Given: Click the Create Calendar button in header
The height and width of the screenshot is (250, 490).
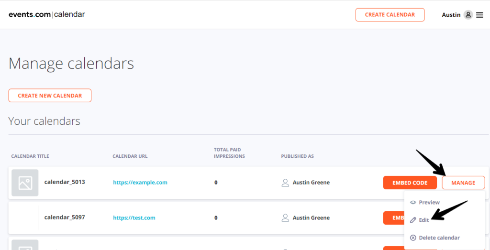Looking at the screenshot, I should [x=390, y=15].
